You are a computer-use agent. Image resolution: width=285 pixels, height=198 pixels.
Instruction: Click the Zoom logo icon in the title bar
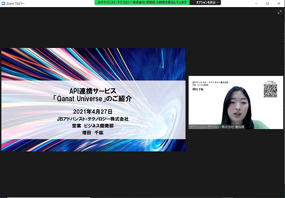(3, 3)
